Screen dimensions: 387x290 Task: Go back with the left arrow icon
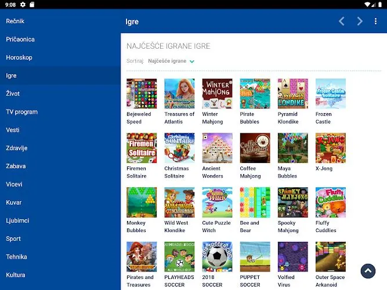pos(342,21)
